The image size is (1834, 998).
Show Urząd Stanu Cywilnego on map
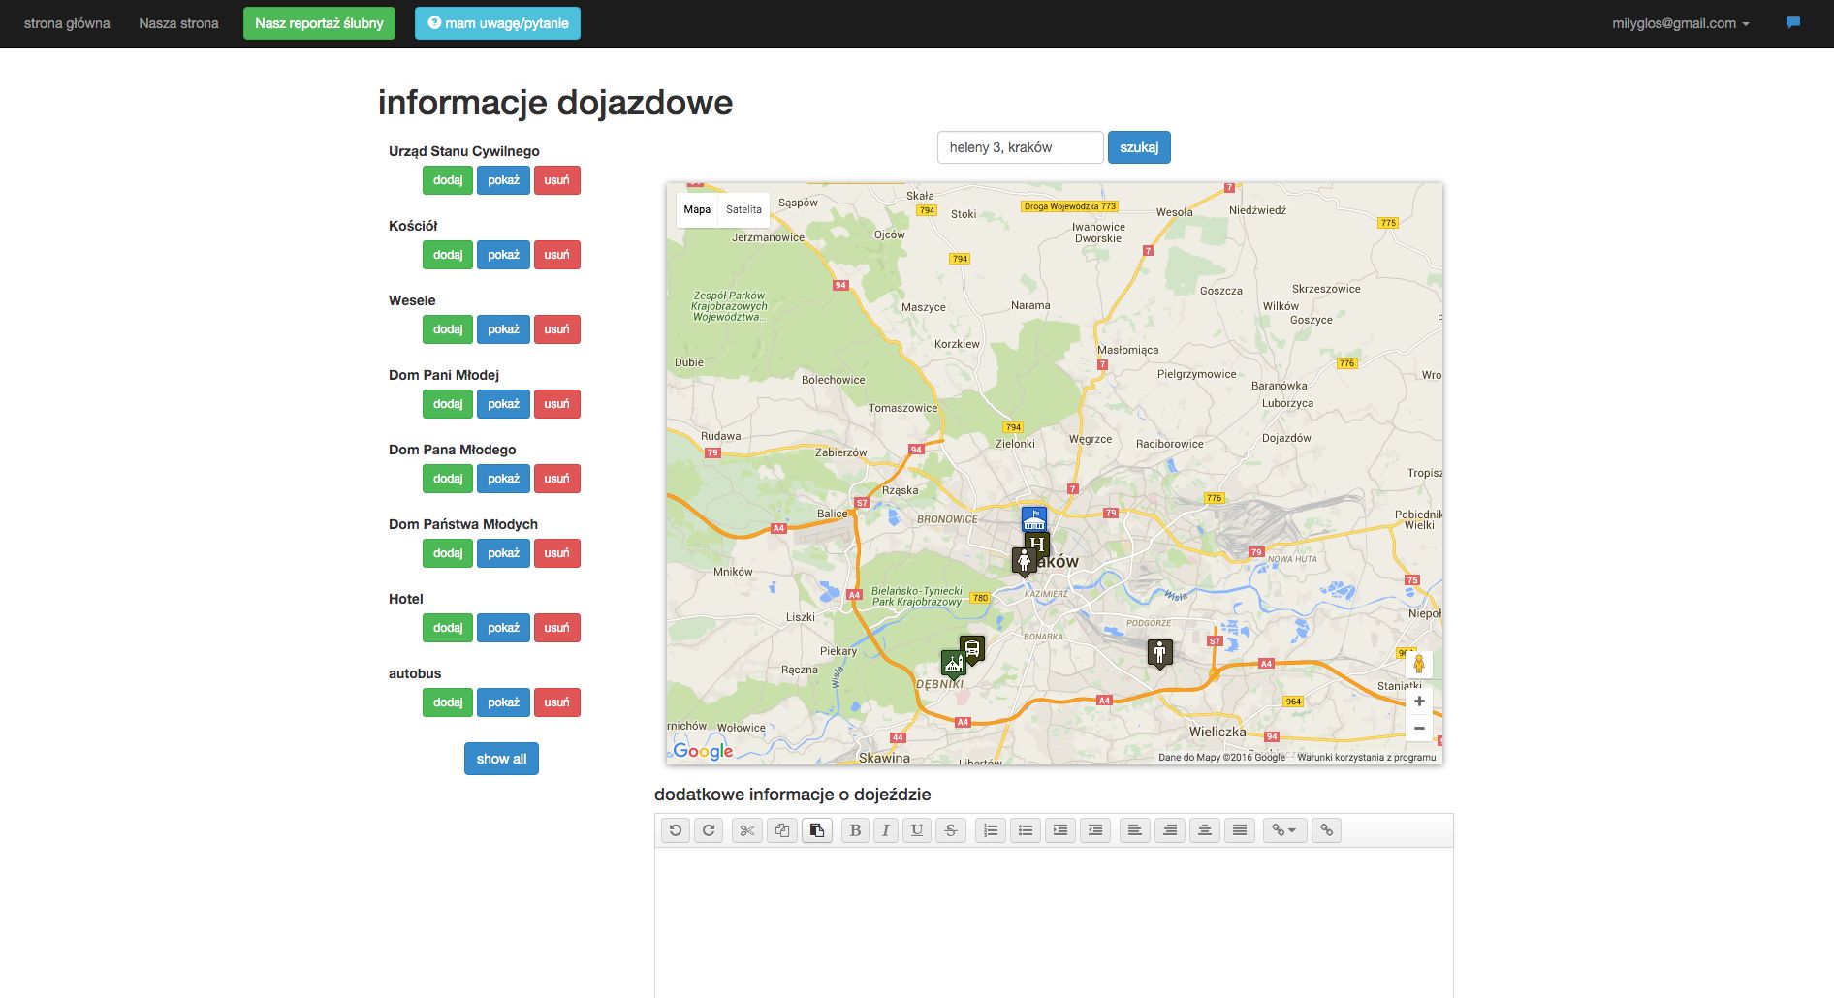[503, 180]
